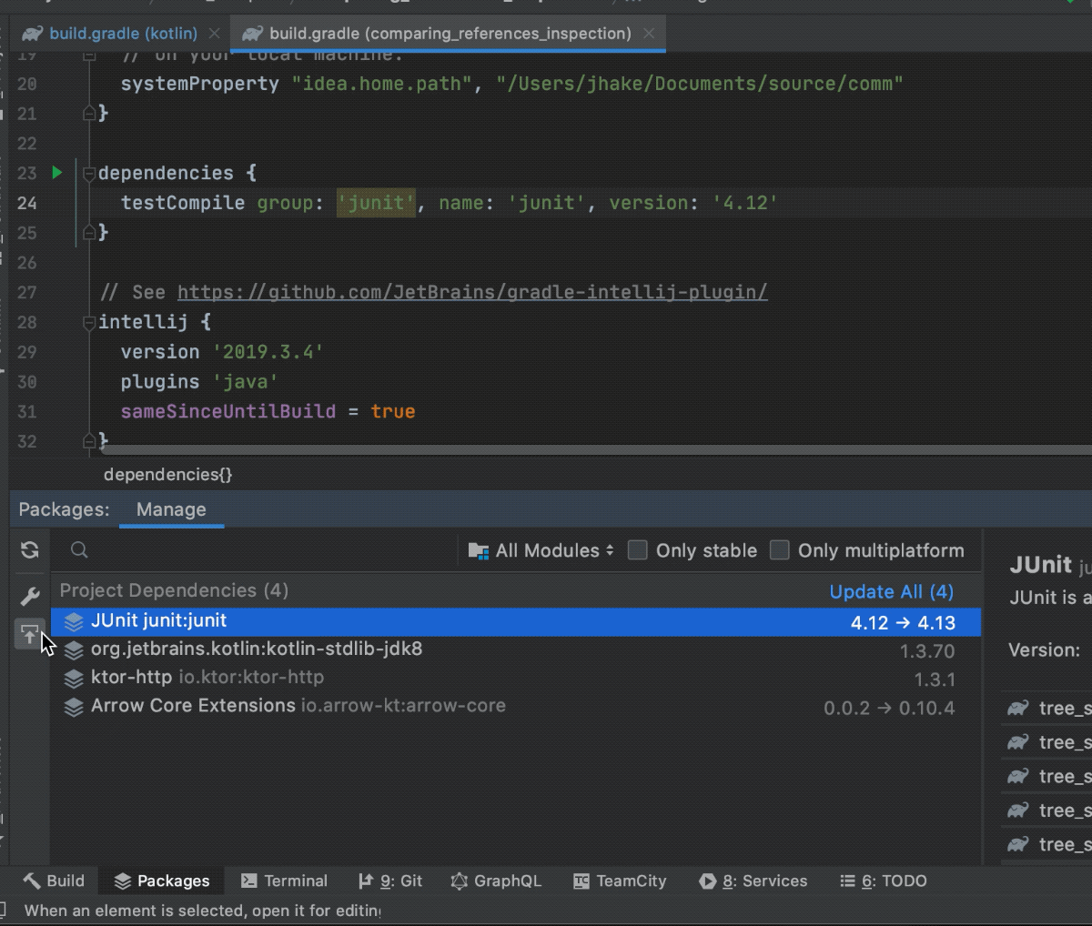Screen dimensions: 1092x926
Task: Select the Manage tab in Packages
Action: point(171,509)
